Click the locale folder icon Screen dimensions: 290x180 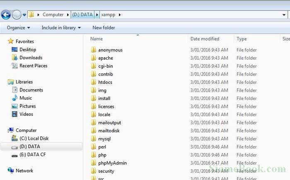coord(94,114)
